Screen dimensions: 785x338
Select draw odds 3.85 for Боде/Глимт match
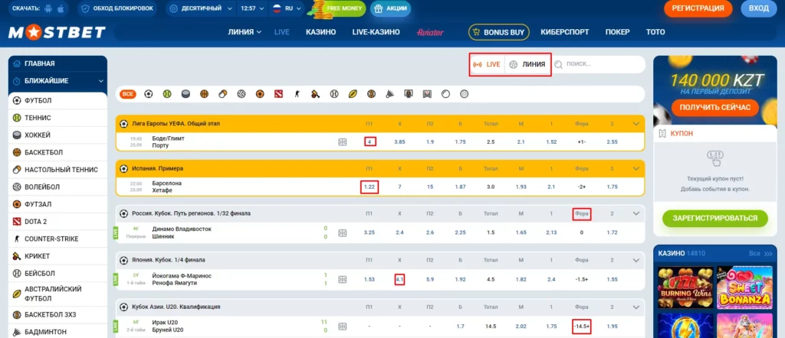pyautogui.click(x=399, y=141)
